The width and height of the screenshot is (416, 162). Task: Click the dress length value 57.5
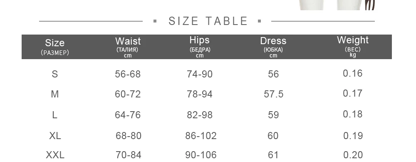274,94
